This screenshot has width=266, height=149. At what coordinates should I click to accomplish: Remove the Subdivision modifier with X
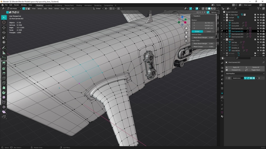(259, 78)
